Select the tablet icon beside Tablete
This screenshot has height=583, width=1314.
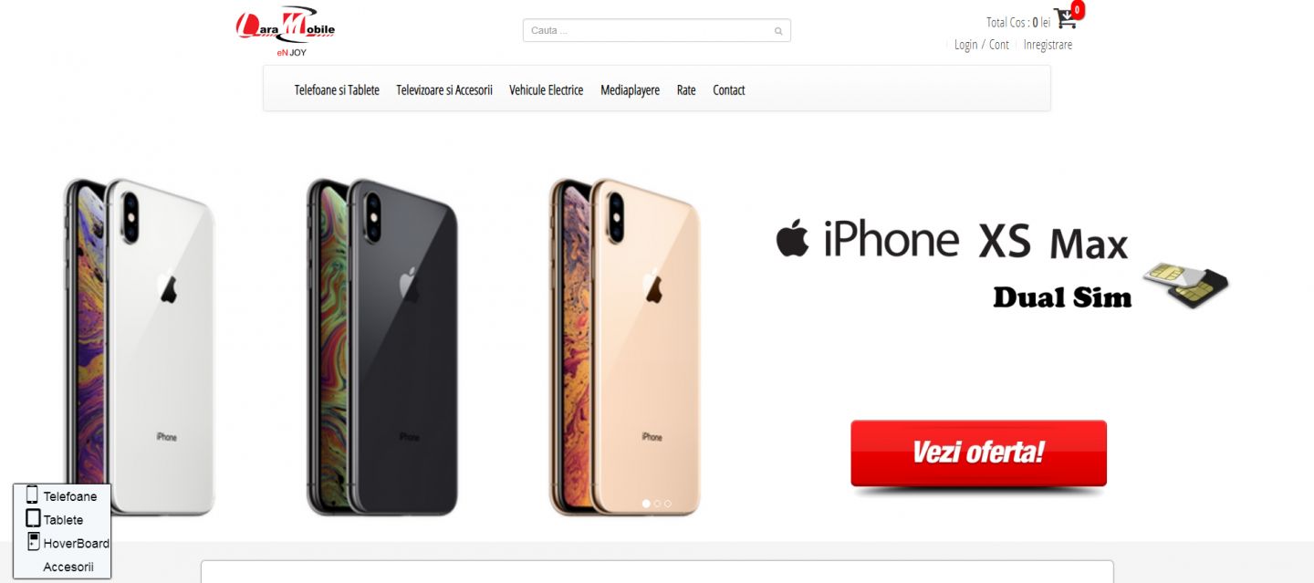33,518
